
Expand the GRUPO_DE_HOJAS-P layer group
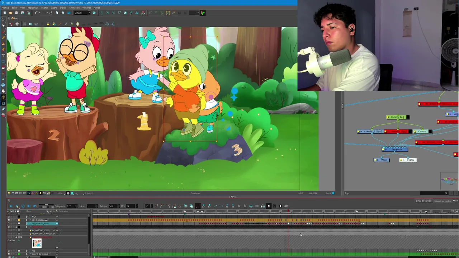click(27, 254)
